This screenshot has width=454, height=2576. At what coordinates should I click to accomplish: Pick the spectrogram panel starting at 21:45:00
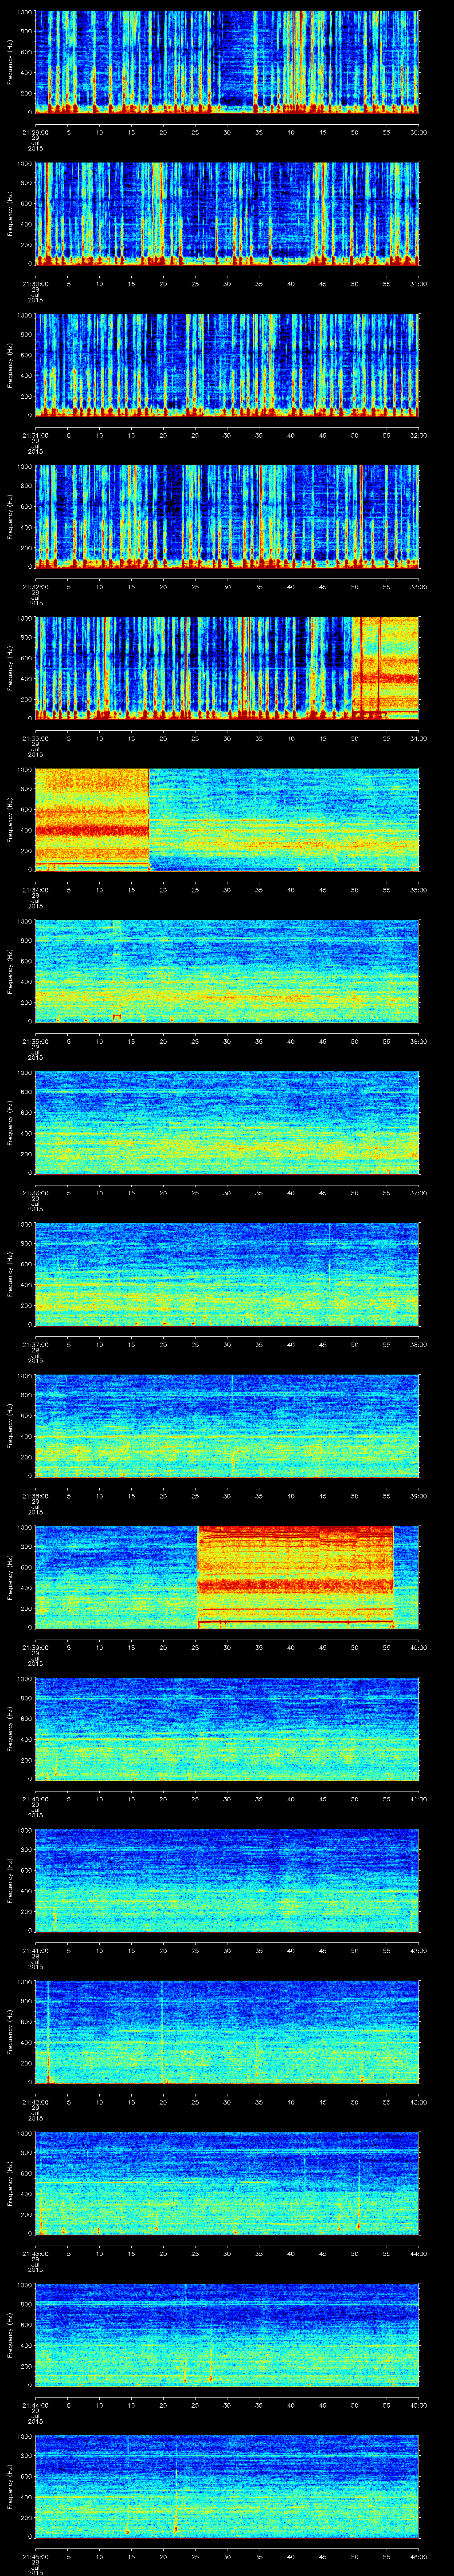pyautogui.click(x=227, y=2486)
